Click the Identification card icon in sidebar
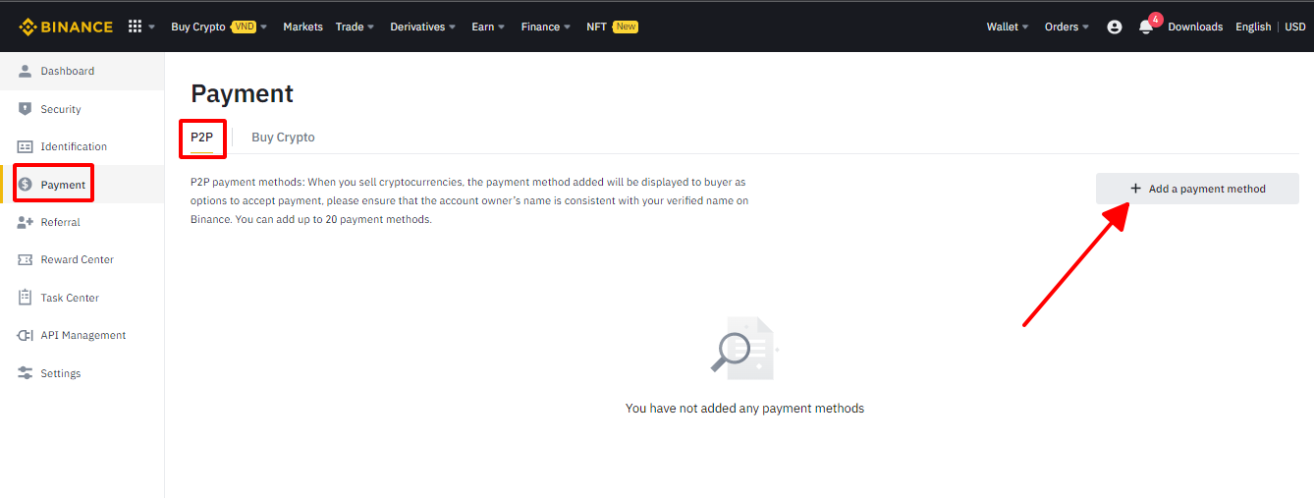The image size is (1314, 498). [x=26, y=146]
